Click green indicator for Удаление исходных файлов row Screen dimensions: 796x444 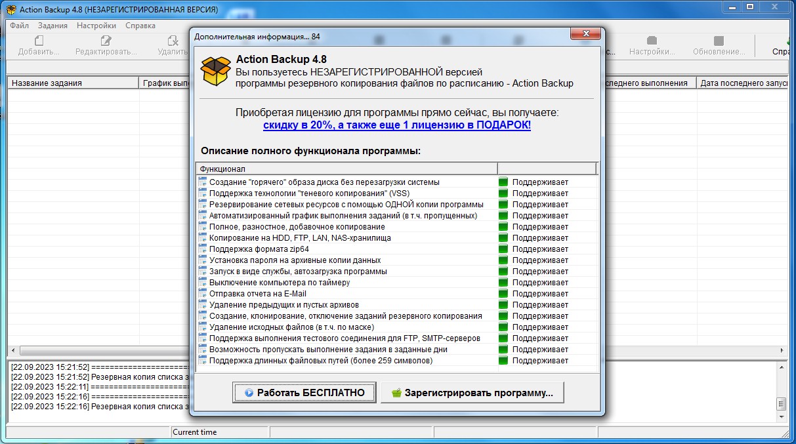point(503,327)
